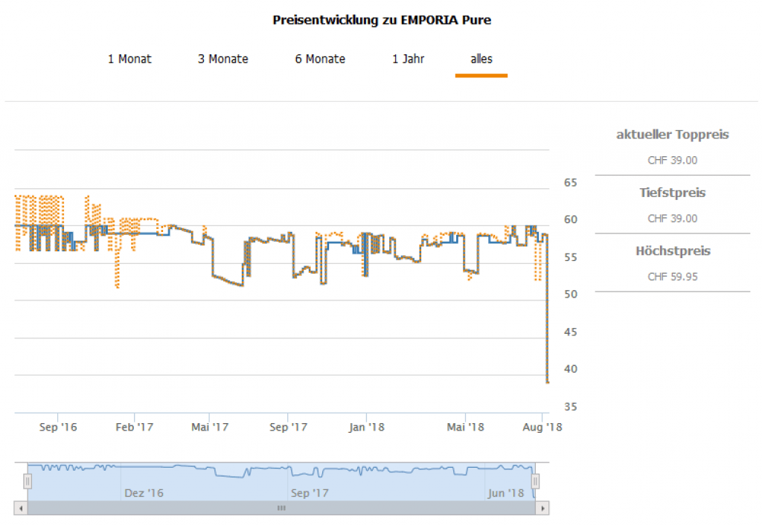The image size is (762, 525).
Task: Show the 6 Monate price history
Action: pos(320,59)
